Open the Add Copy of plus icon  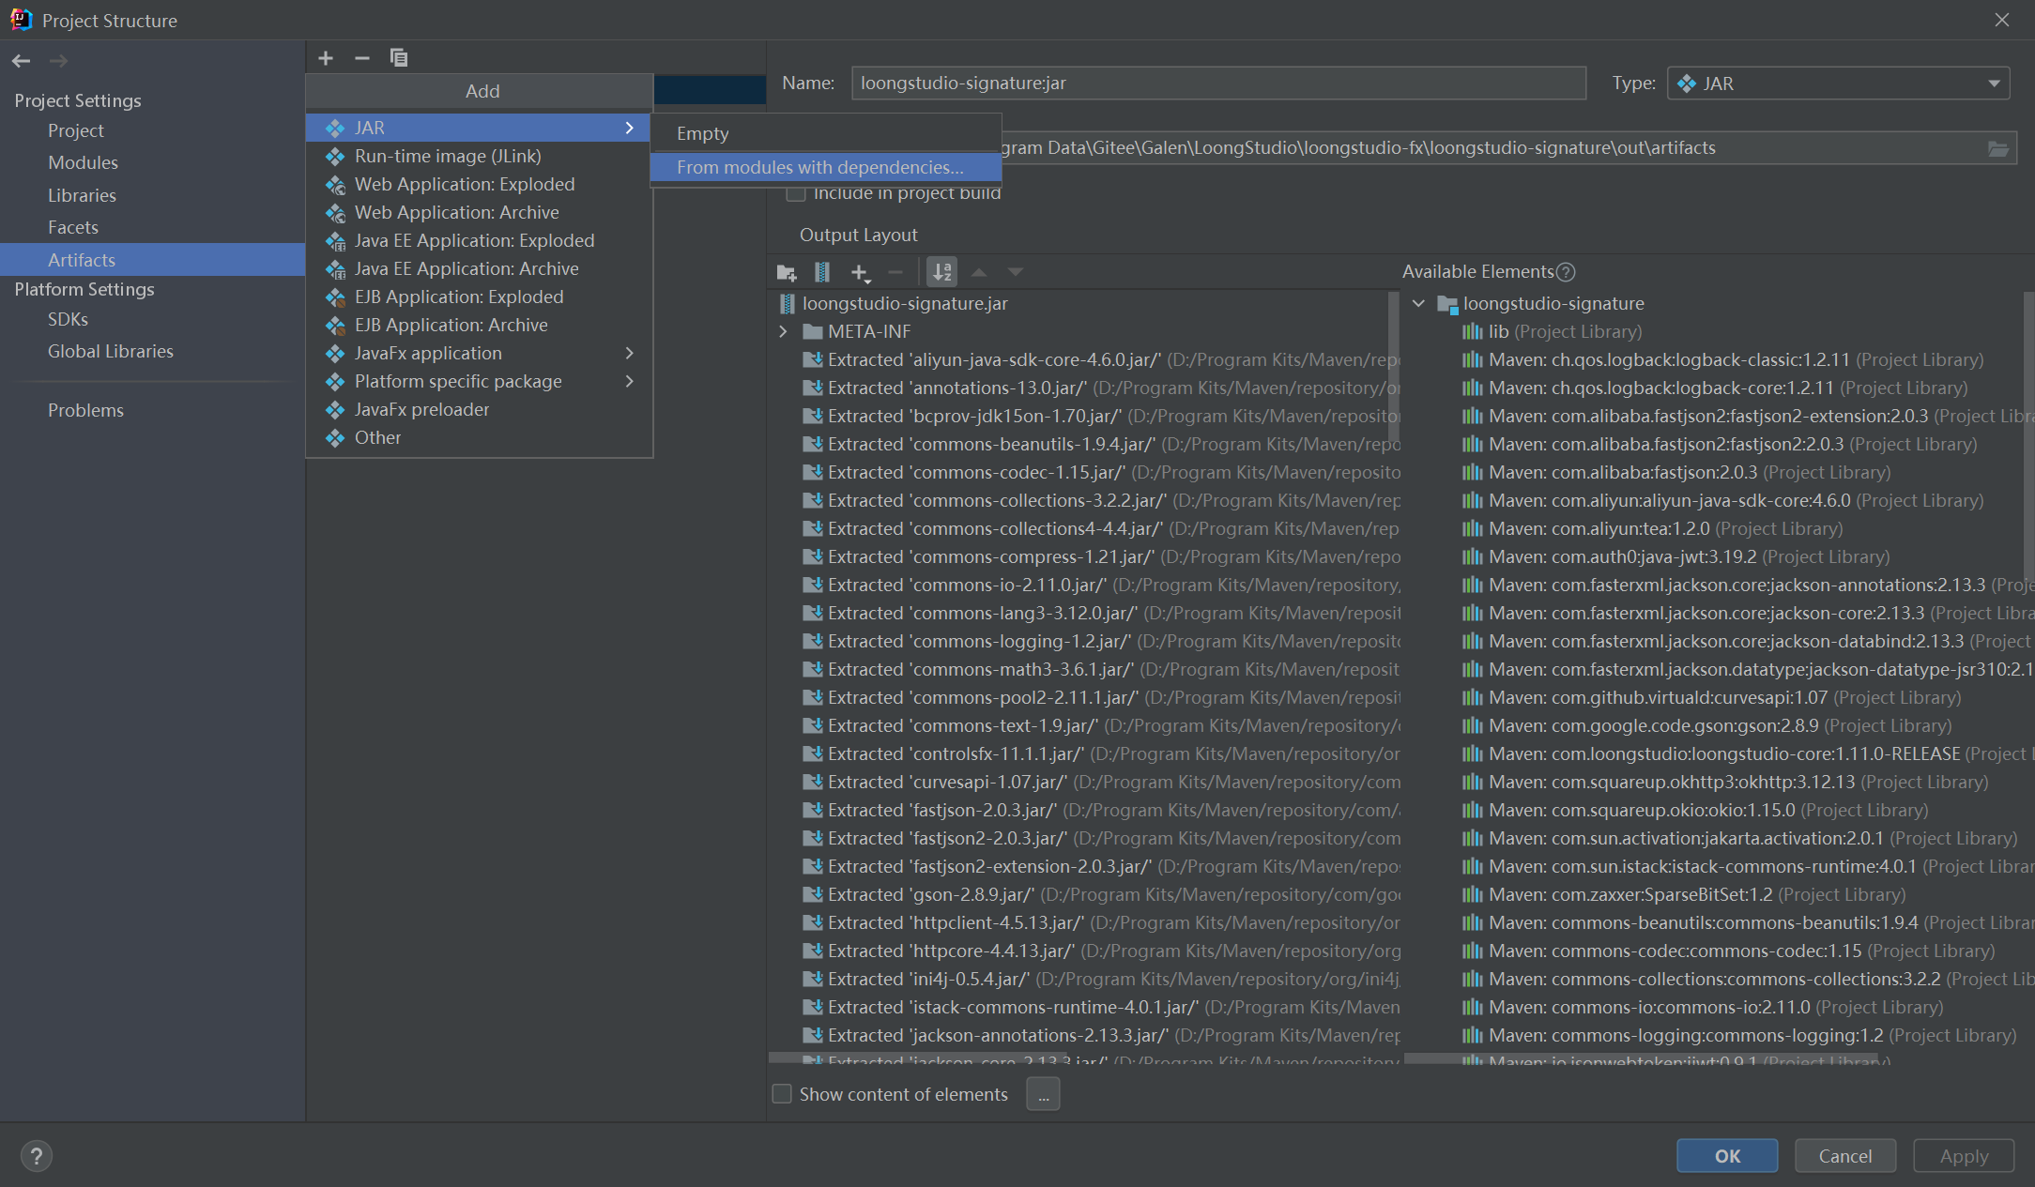860,272
